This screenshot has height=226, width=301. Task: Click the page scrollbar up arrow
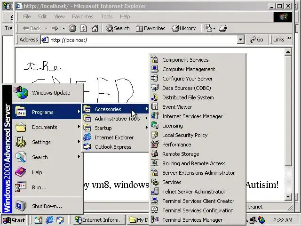pos(288,52)
